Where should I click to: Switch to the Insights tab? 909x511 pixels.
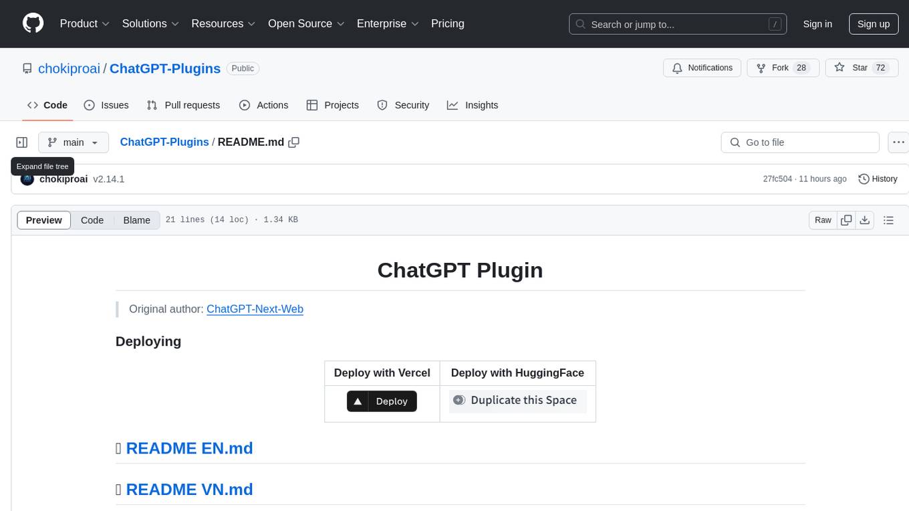[473, 105]
